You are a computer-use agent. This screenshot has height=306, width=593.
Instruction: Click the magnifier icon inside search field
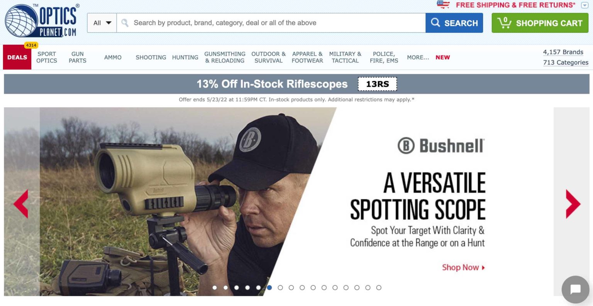pos(125,23)
